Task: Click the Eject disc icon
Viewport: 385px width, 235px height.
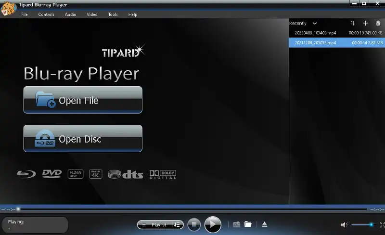Action: [x=264, y=224]
